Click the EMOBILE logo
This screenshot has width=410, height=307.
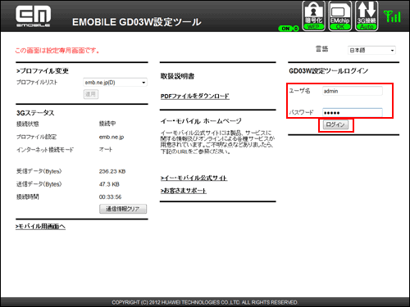click(33, 16)
